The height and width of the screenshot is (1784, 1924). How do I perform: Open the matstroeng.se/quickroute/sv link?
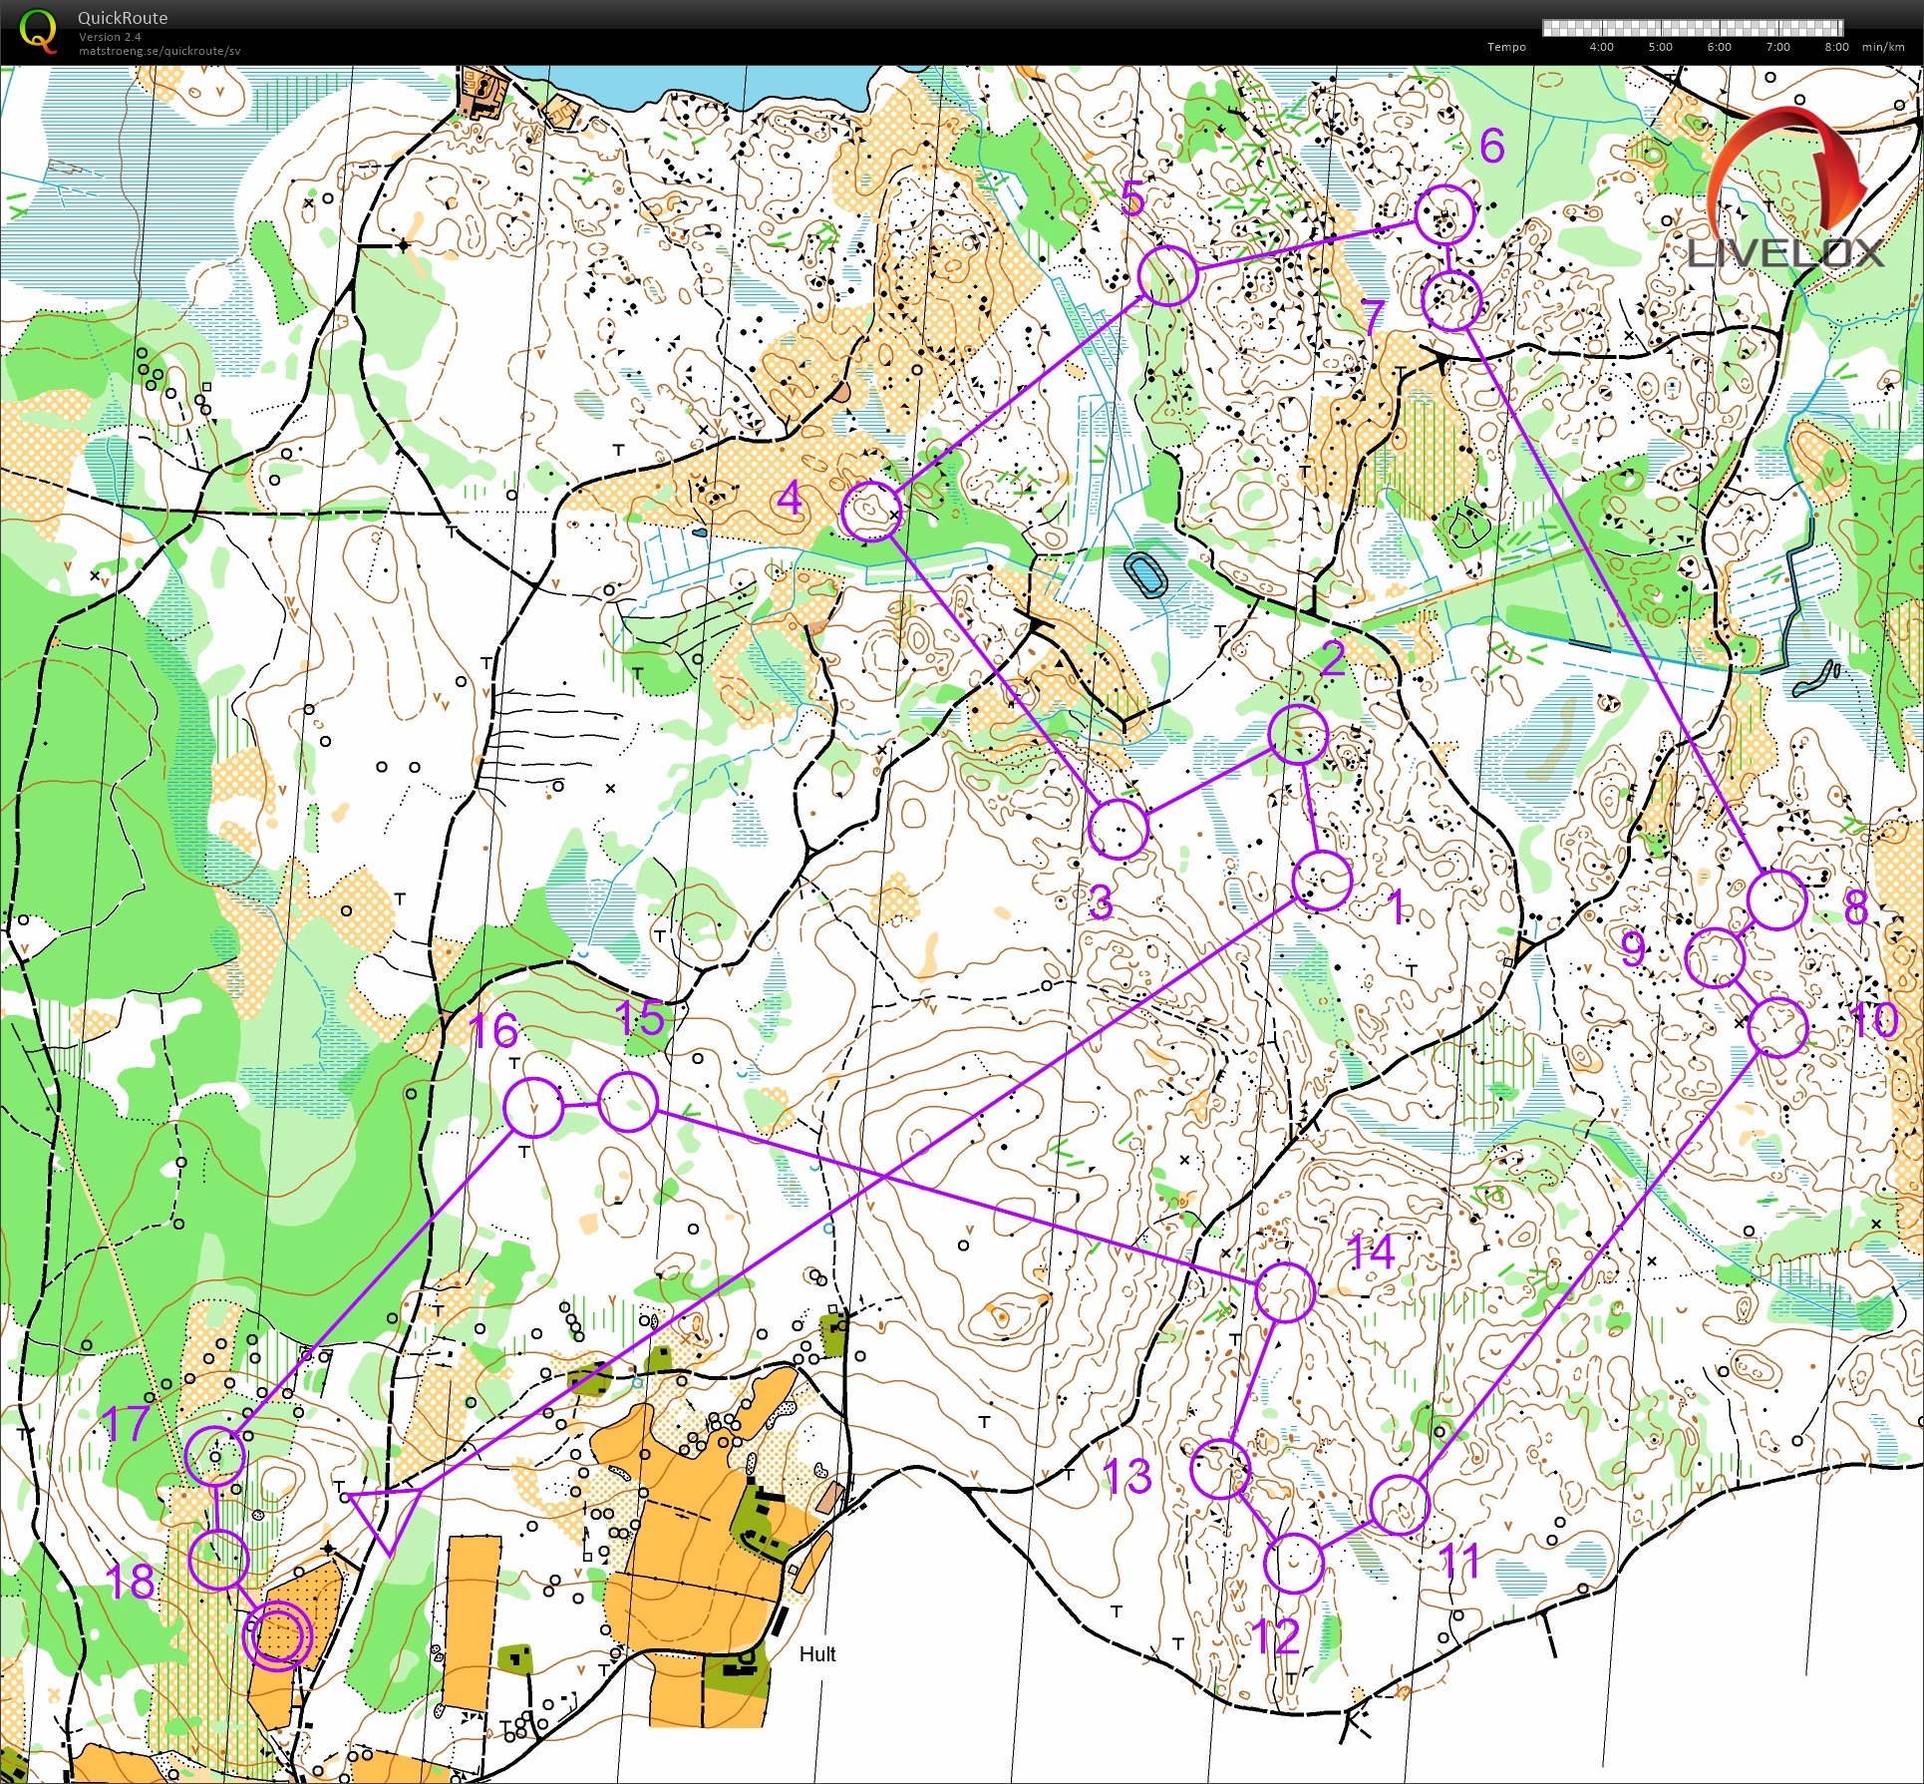click(160, 51)
